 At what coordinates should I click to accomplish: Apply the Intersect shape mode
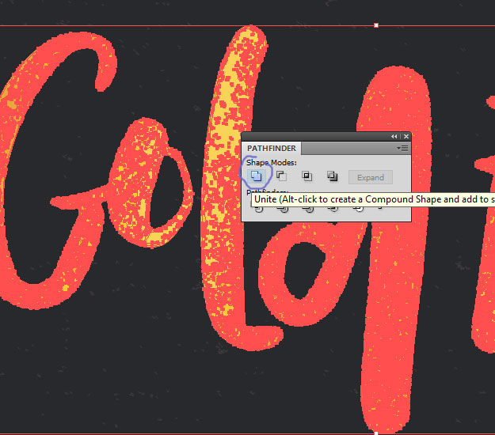tap(307, 176)
